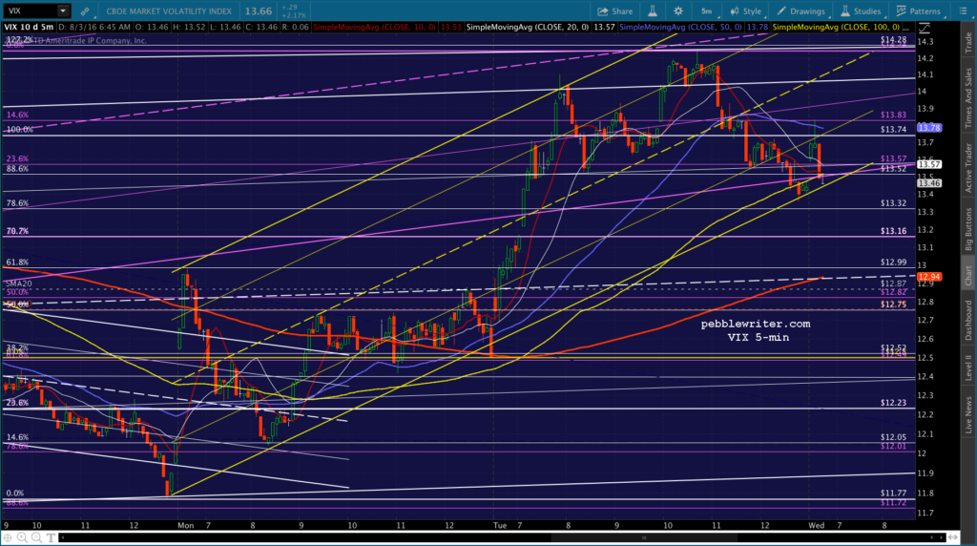Open the Active Trader side tab
The width and height of the screenshot is (977, 546).
click(968, 168)
